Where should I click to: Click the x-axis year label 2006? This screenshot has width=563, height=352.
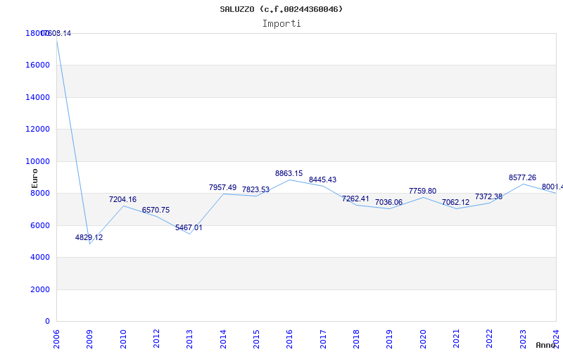pyautogui.click(x=56, y=339)
